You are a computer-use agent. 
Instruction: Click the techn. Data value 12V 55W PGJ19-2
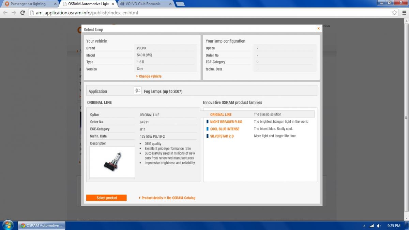(152, 136)
